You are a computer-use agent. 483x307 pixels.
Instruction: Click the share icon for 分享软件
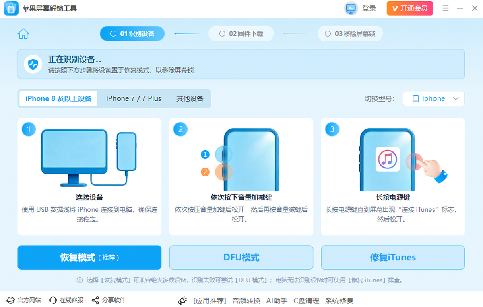95,300
